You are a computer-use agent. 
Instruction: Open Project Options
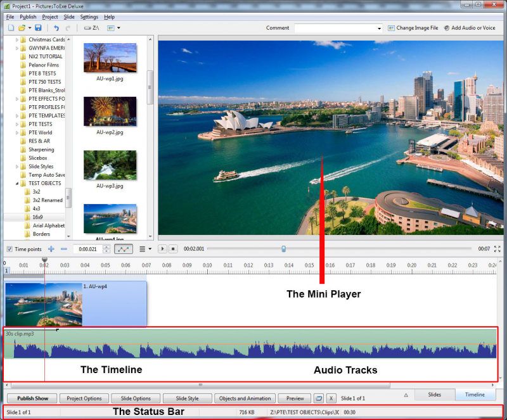click(x=84, y=398)
